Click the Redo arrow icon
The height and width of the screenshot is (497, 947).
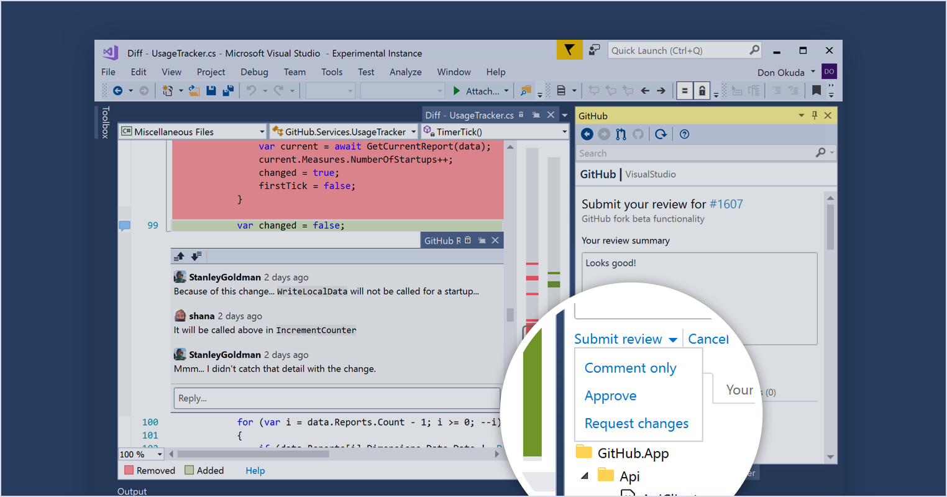[278, 91]
